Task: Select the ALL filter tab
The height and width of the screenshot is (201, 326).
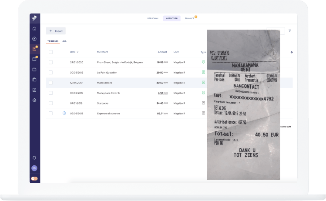Action: (64, 41)
